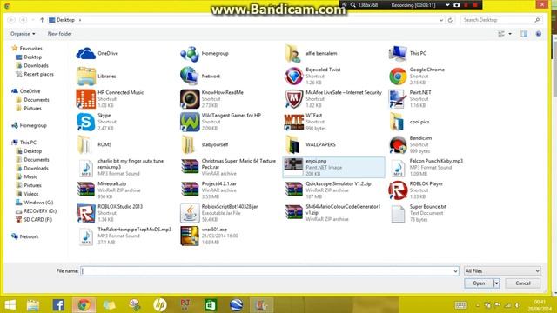Select the Network icon in file list
The height and width of the screenshot is (313, 557).
coord(190,77)
